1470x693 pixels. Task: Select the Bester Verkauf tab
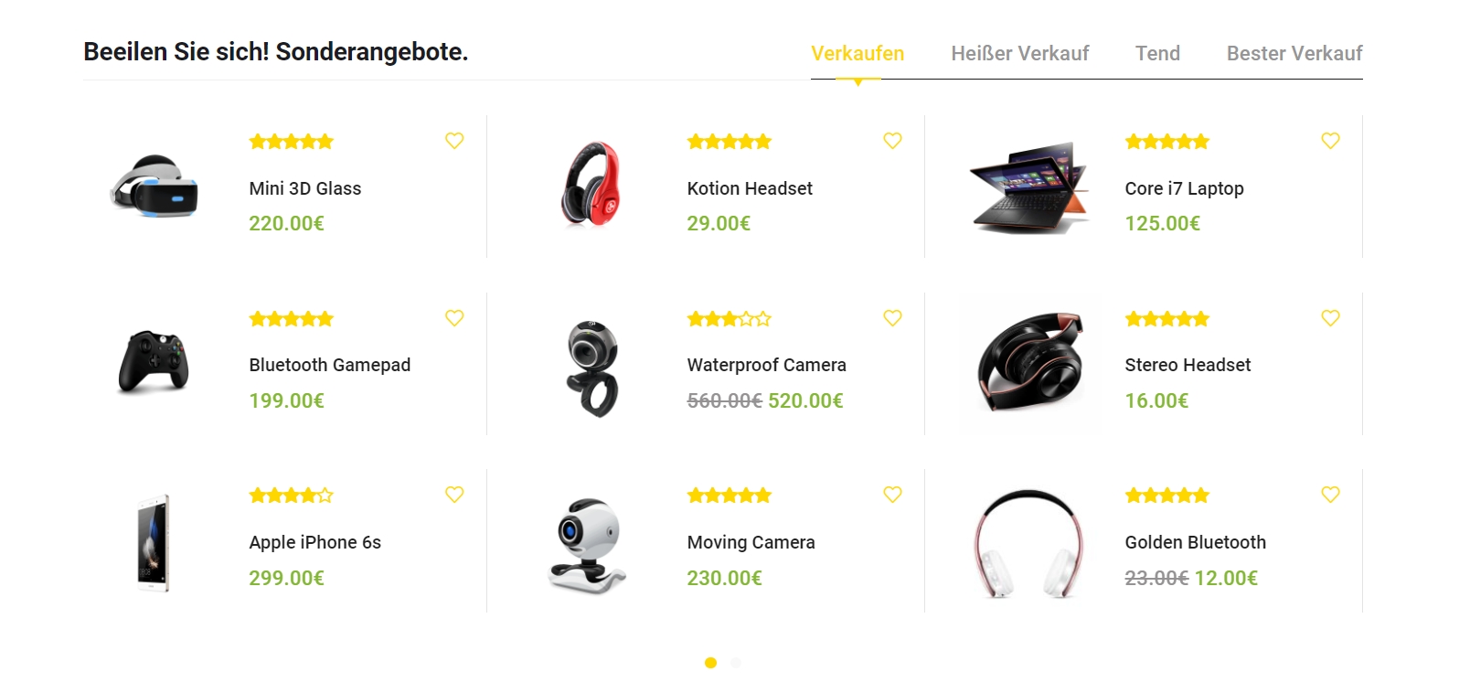click(x=1294, y=53)
